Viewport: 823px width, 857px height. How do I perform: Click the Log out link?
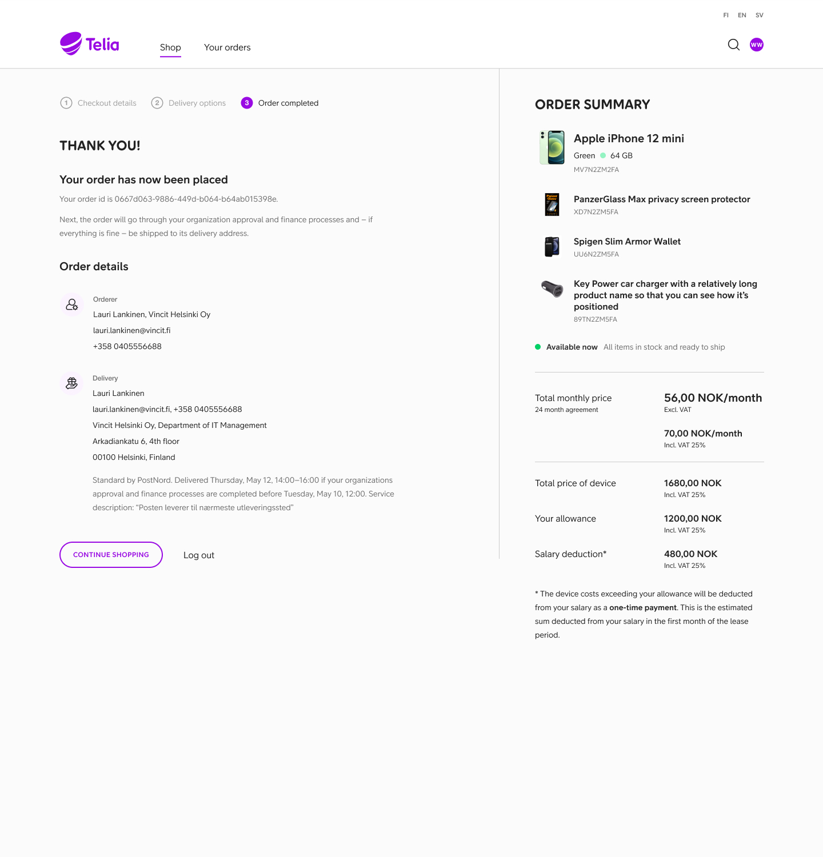199,555
